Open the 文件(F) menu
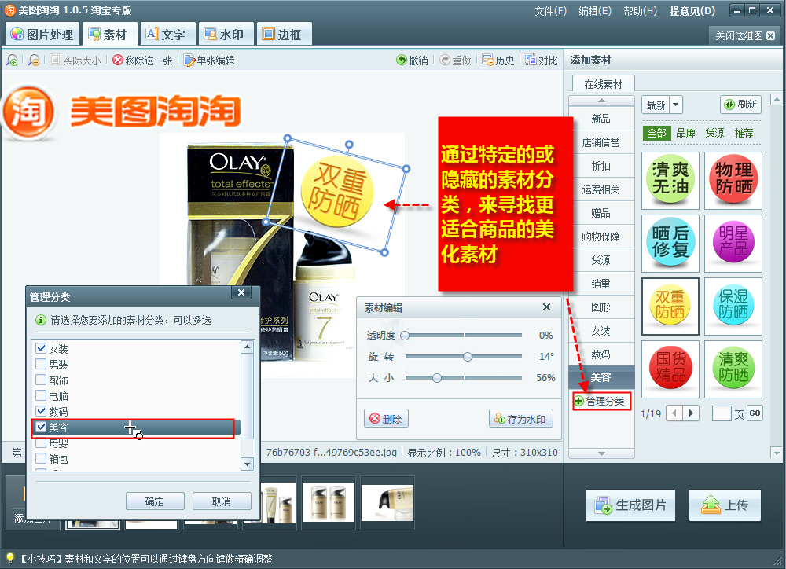 [x=550, y=11]
